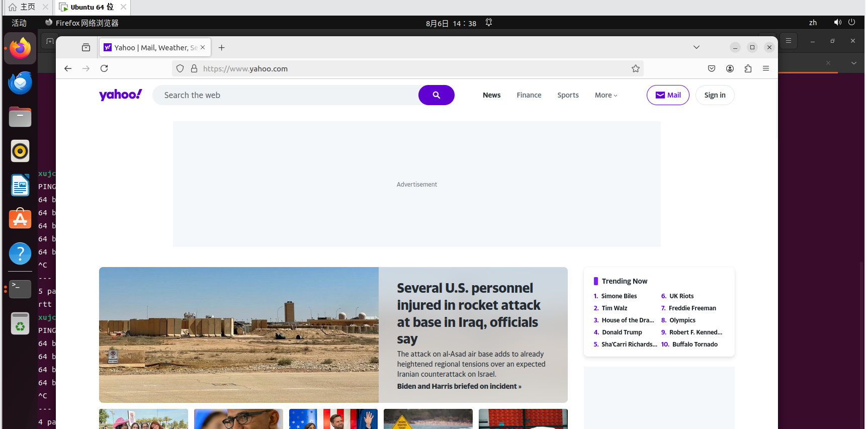Open the 活动 Activities overview
Screen dimensions: 866x429
point(19,23)
